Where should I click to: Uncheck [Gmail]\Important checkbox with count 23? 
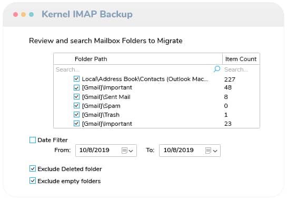coord(76,124)
